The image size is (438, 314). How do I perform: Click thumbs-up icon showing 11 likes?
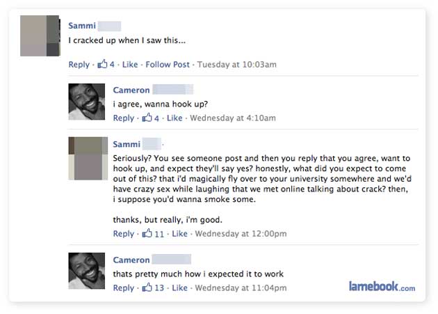pos(147,233)
